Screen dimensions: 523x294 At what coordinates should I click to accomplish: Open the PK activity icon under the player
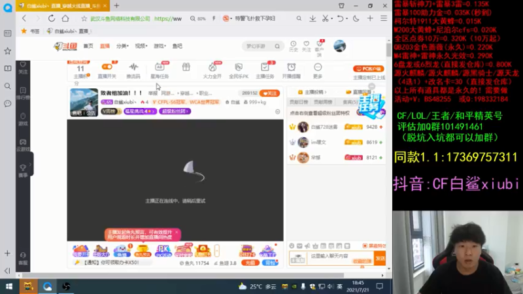point(163,251)
